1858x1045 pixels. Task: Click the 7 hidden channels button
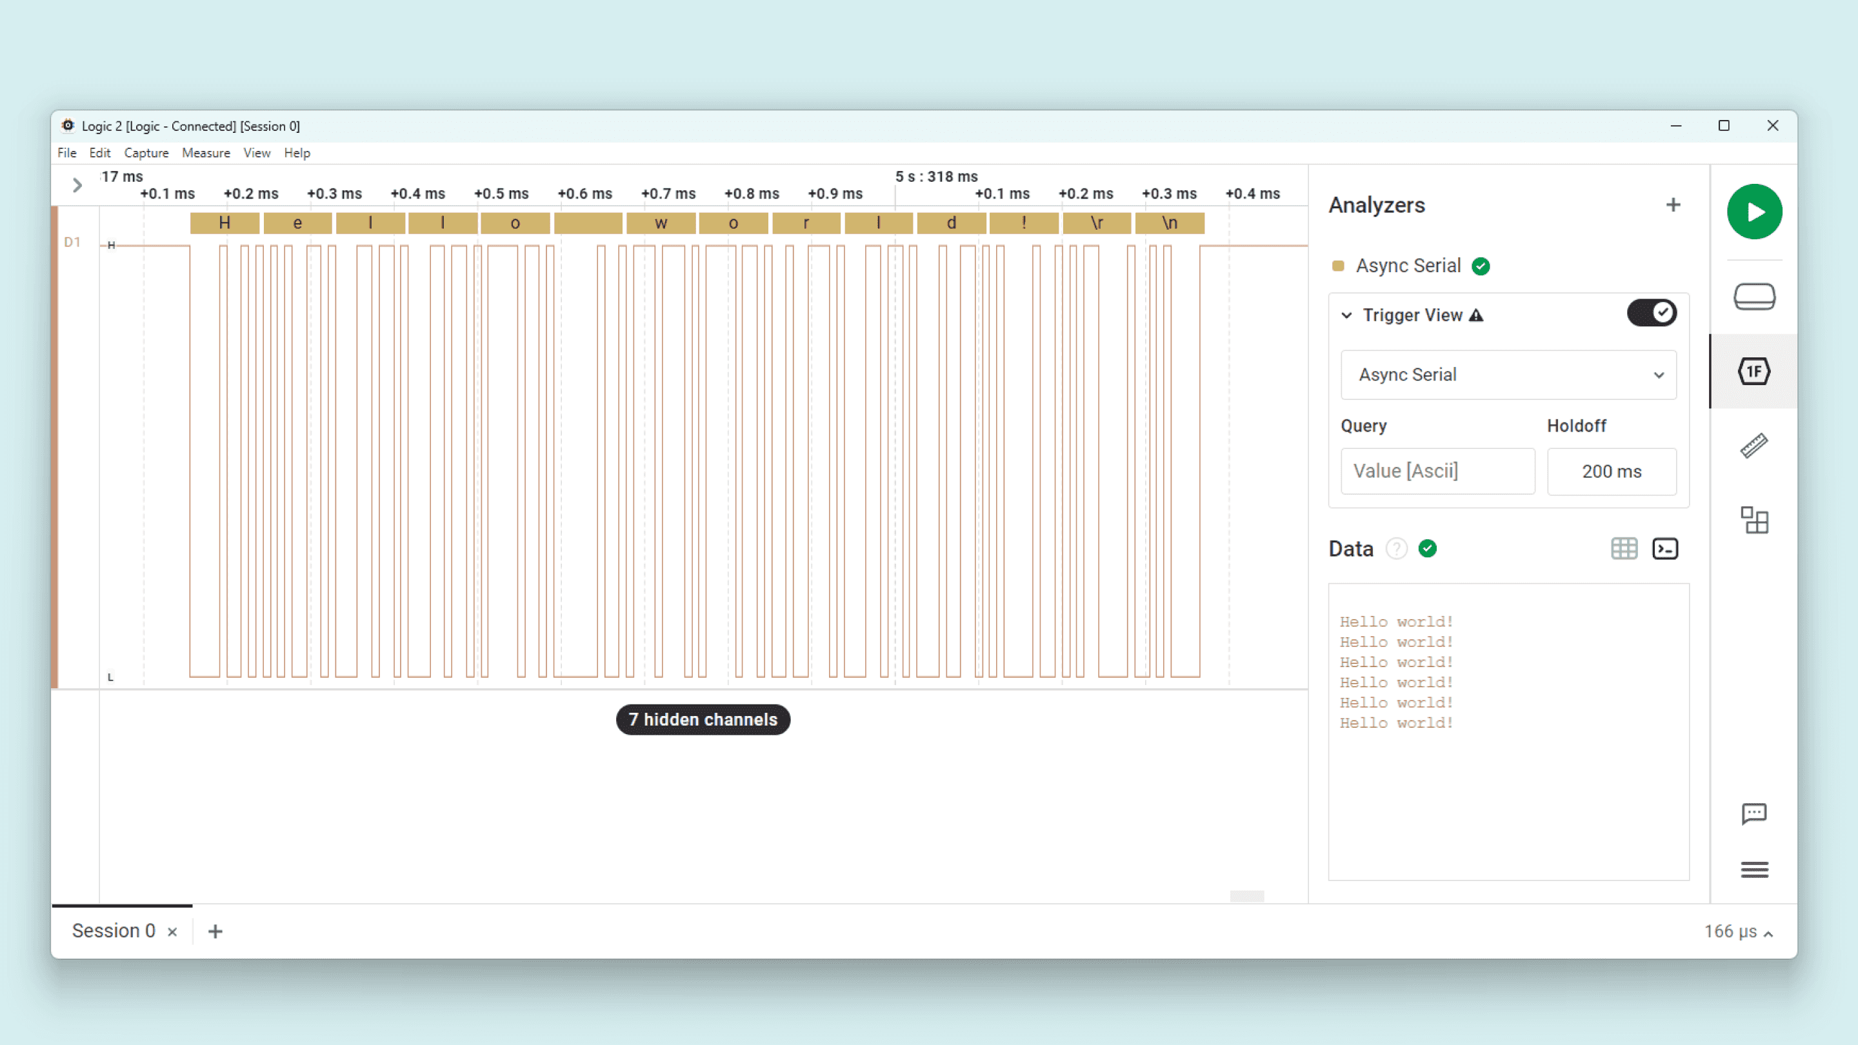click(x=703, y=720)
